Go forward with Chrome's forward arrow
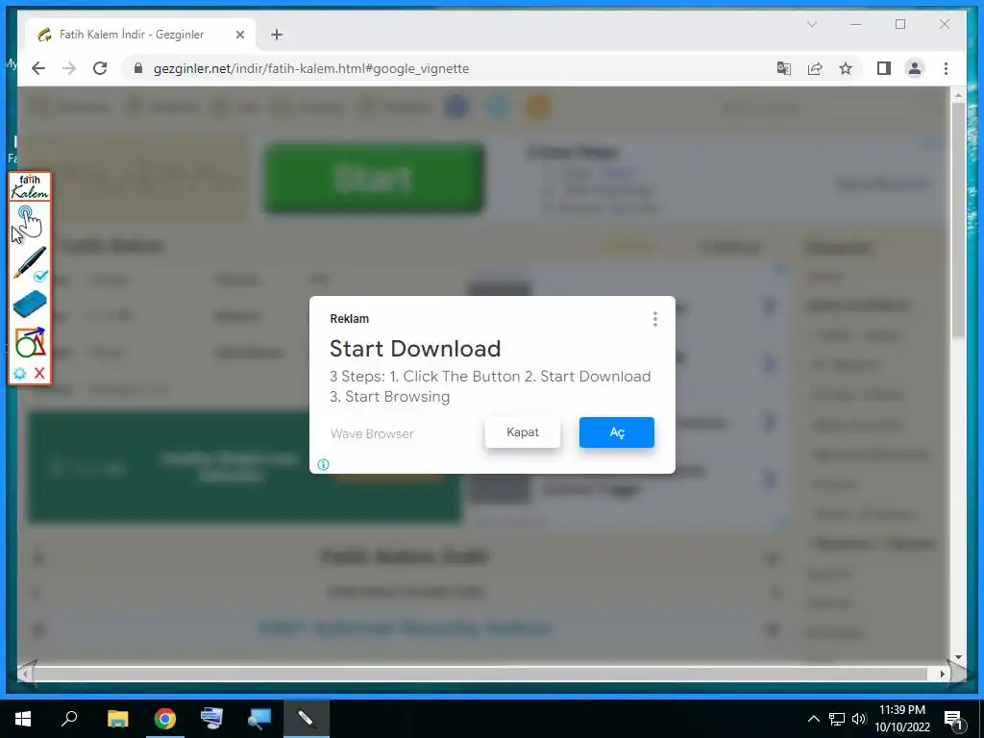Image resolution: width=984 pixels, height=738 pixels. (69, 68)
